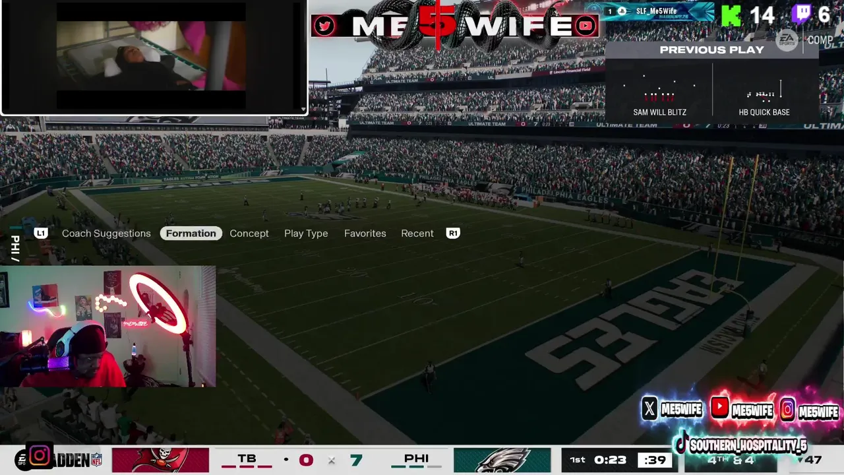844x475 pixels.
Task: Click the COMP label
Action: coord(820,40)
